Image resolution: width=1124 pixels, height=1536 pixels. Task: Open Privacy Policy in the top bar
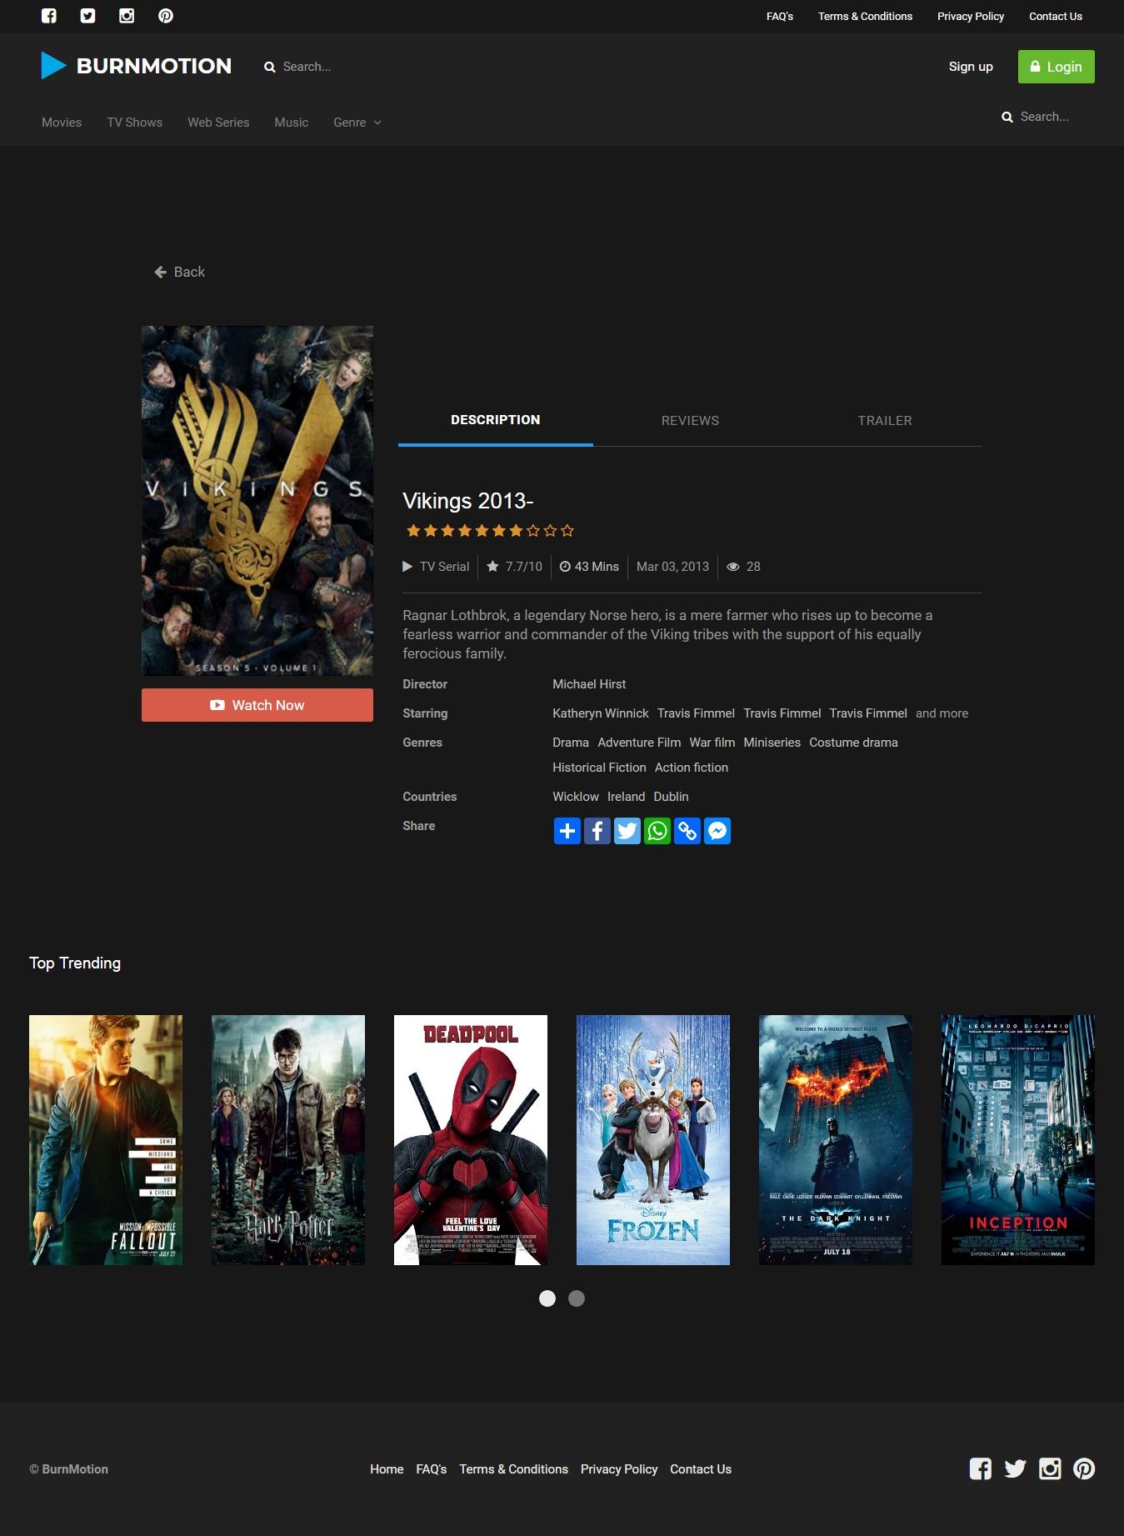(x=971, y=17)
